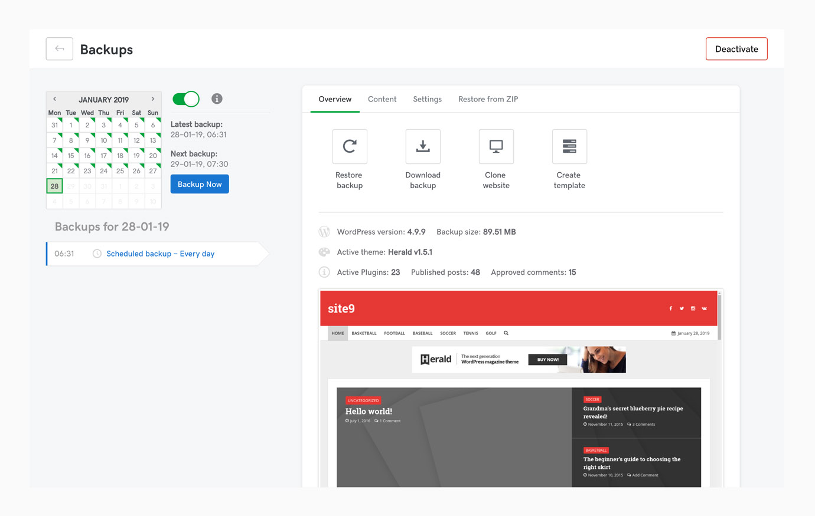Select the Create template icon
Viewport: 815px width, 516px height.
click(x=569, y=146)
